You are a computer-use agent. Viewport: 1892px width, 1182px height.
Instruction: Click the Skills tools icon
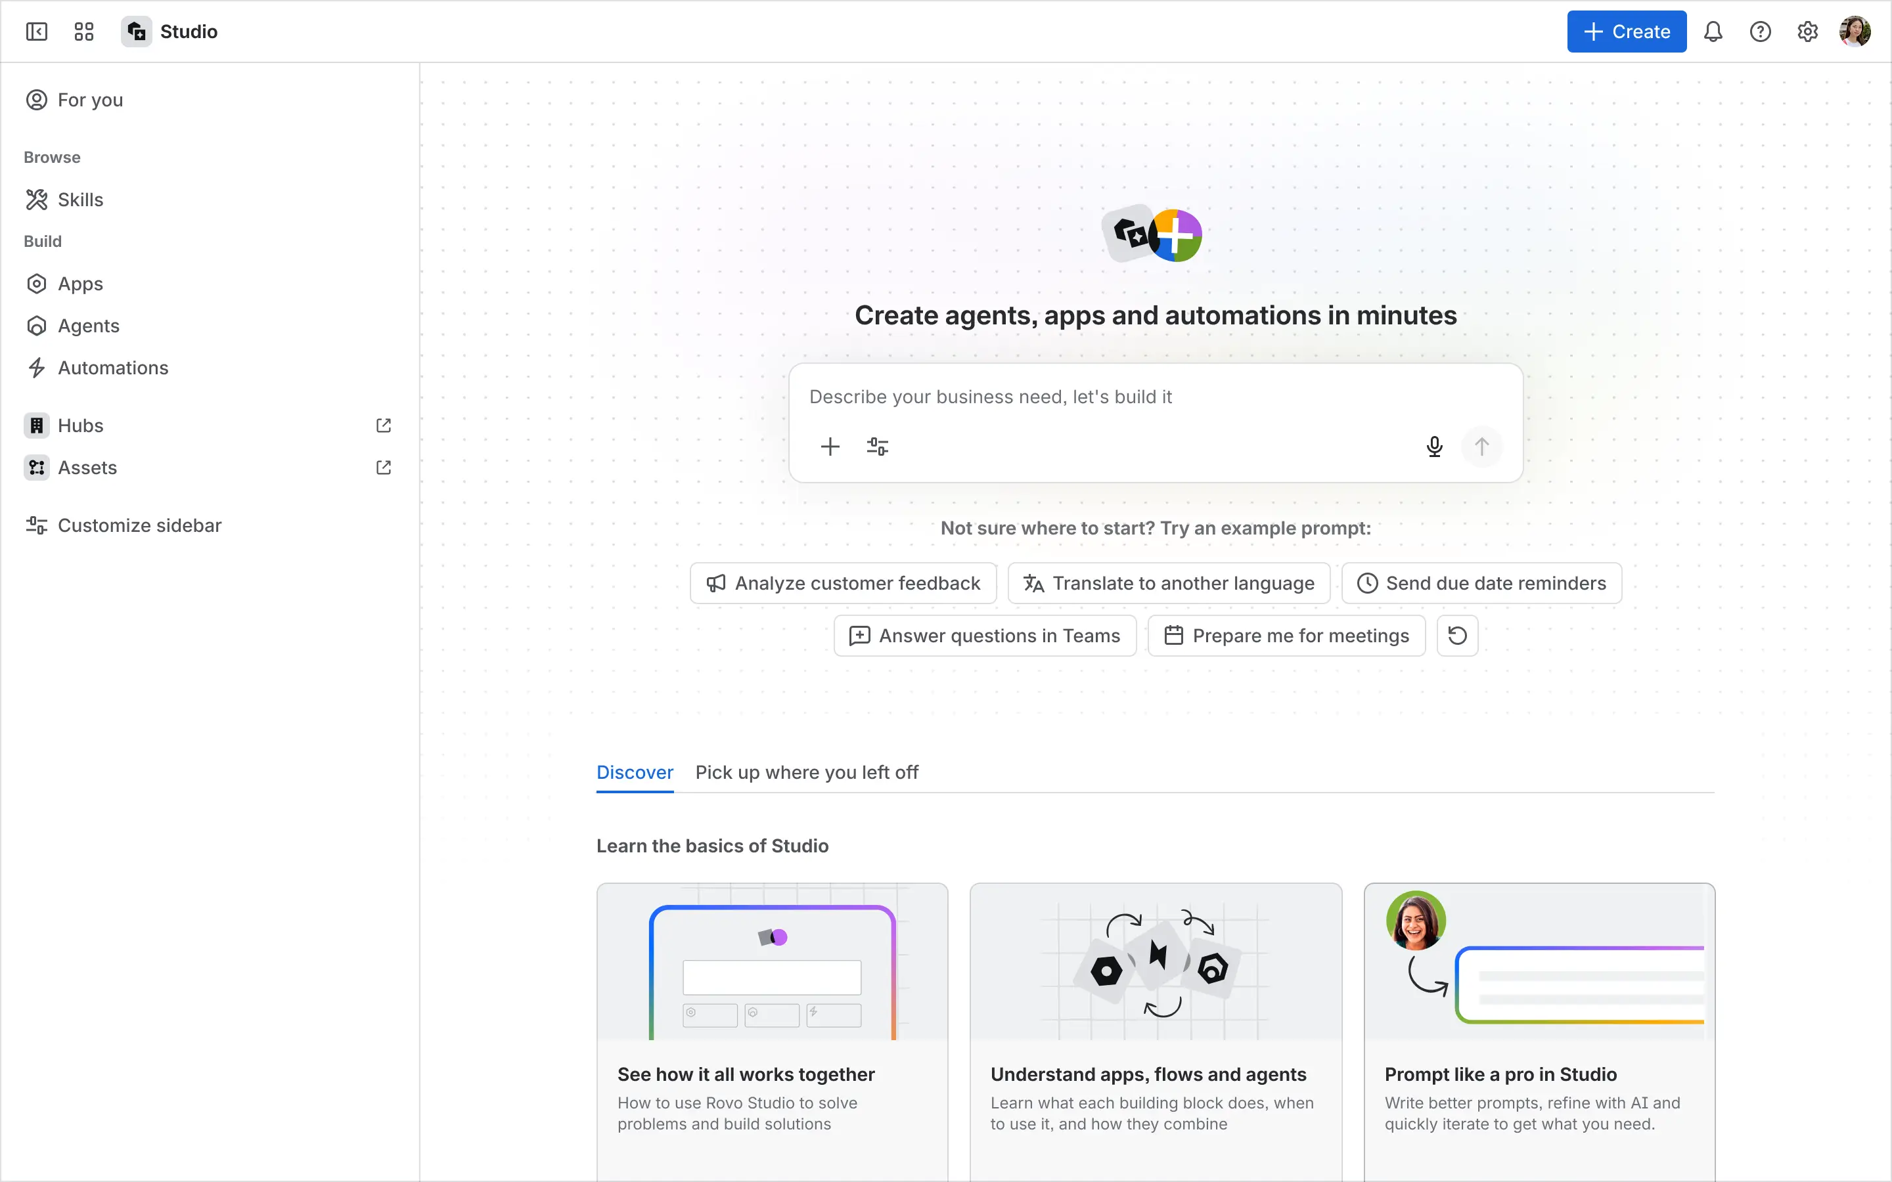coord(37,200)
